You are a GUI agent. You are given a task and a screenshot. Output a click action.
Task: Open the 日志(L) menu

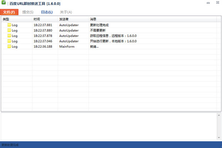[47, 12]
